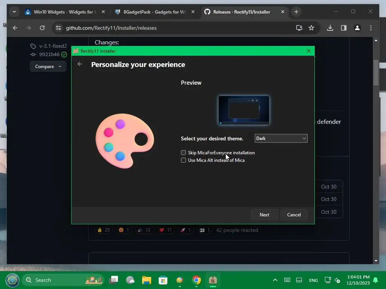Screen dimensions: 386x289
Task: Navigate forward in Chrome
Action: pyautogui.click(x=29, y=28)
